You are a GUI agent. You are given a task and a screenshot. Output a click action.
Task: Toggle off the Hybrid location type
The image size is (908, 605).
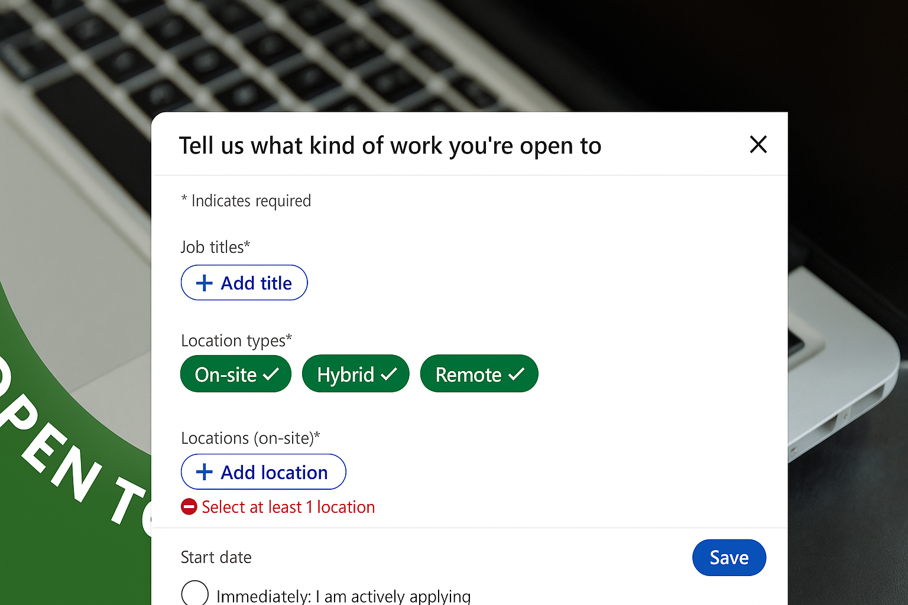coord(355,373)
